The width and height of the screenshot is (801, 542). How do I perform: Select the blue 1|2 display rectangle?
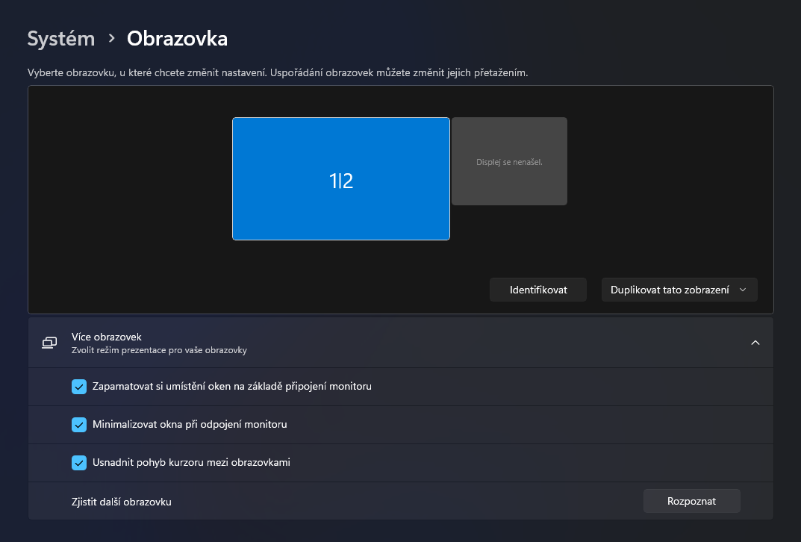[340, 179]
